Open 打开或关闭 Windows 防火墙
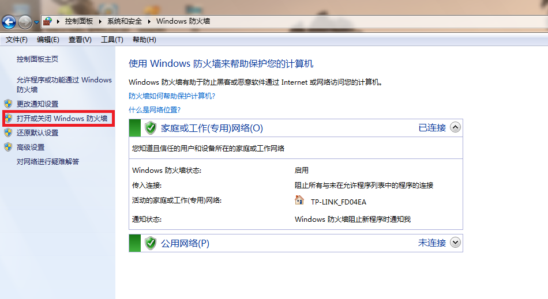The image size is (548, 299). coord(62,119)
